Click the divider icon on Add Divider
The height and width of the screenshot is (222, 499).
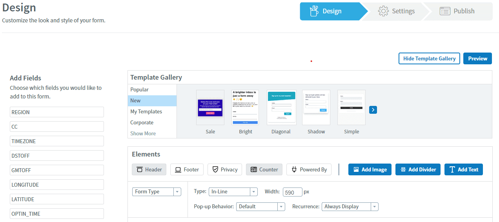click(x=403, y=169)
